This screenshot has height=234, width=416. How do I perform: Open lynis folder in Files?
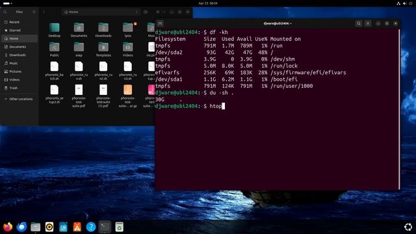pyautogui.click(x=128, y=30)
